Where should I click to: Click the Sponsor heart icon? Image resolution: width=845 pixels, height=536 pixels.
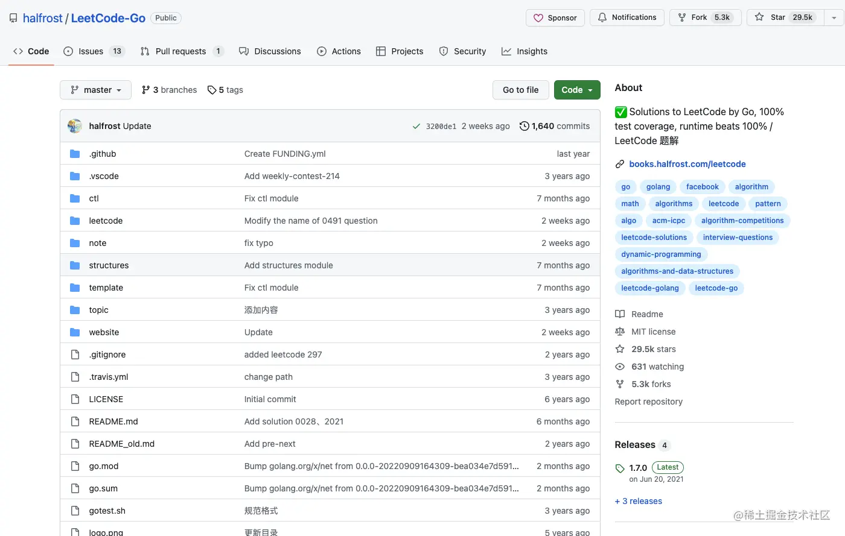pyautogui.click(x=538, y=18)
